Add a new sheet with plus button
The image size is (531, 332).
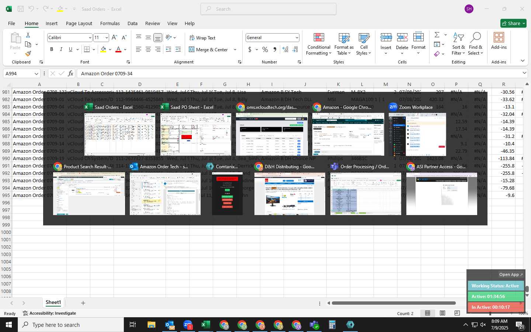coord(83,303)
